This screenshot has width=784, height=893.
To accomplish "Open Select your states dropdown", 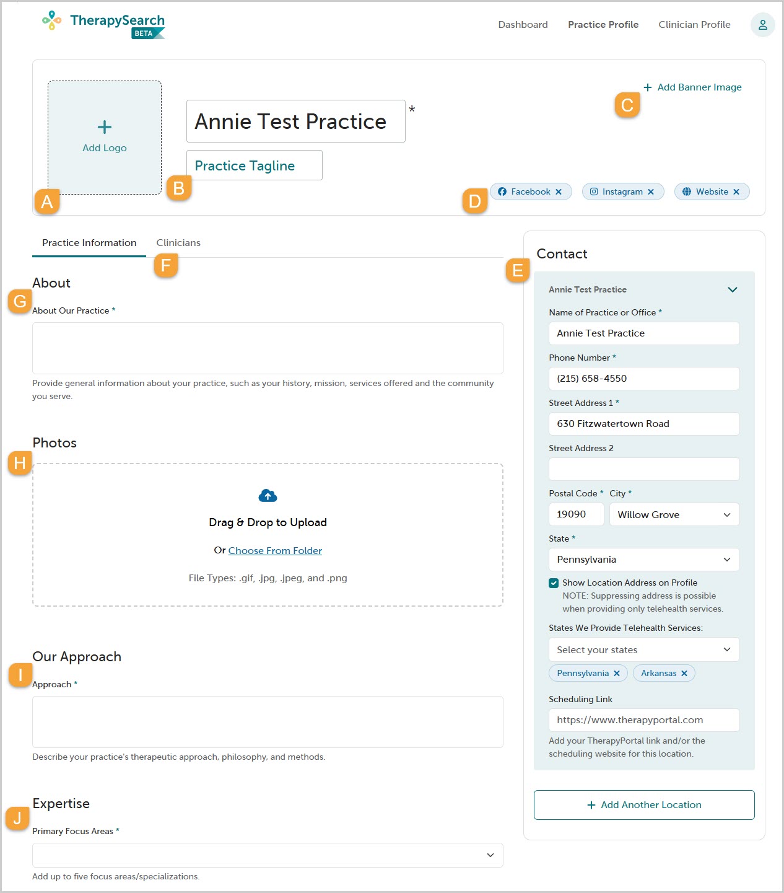I will pos(644,649).
